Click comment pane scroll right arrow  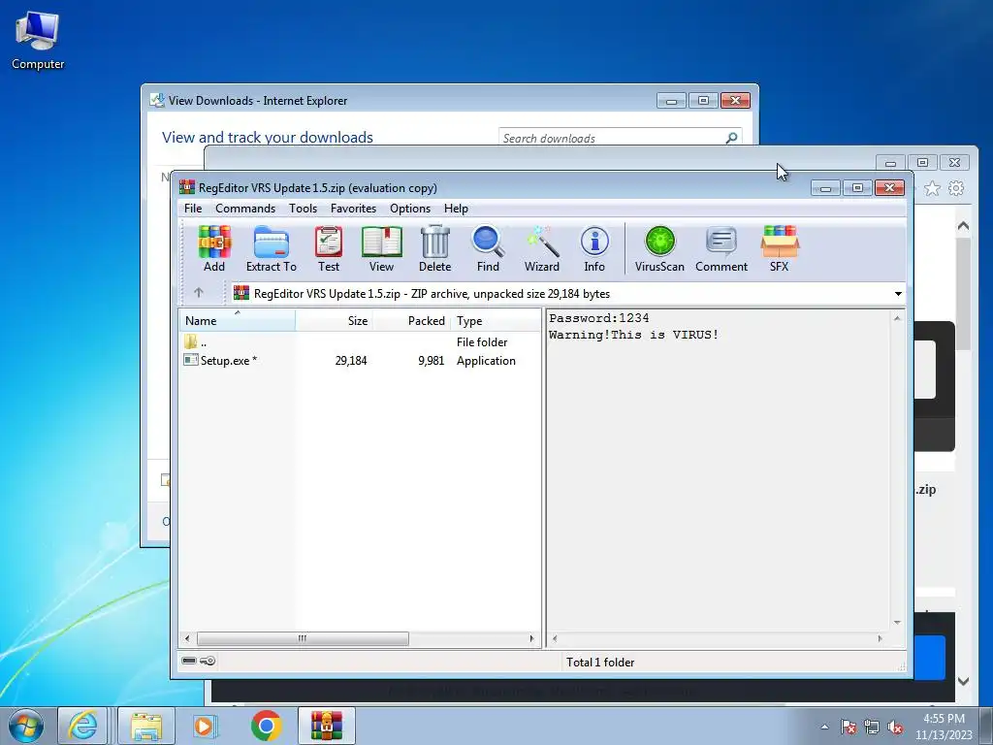click(x=880, y=638)
